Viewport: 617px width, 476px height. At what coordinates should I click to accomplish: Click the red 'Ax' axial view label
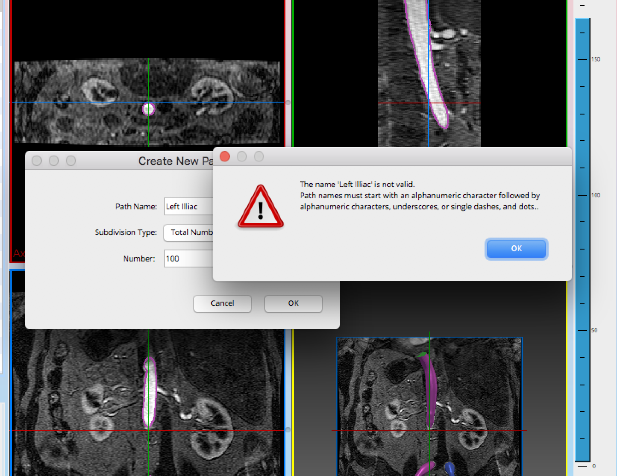click(x=19, y=253)
